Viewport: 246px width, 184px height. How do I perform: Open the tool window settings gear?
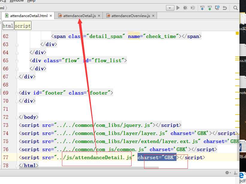227,173
